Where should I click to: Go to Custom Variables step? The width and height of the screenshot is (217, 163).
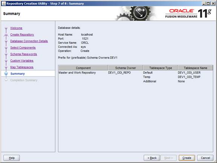tap(22, 61)
